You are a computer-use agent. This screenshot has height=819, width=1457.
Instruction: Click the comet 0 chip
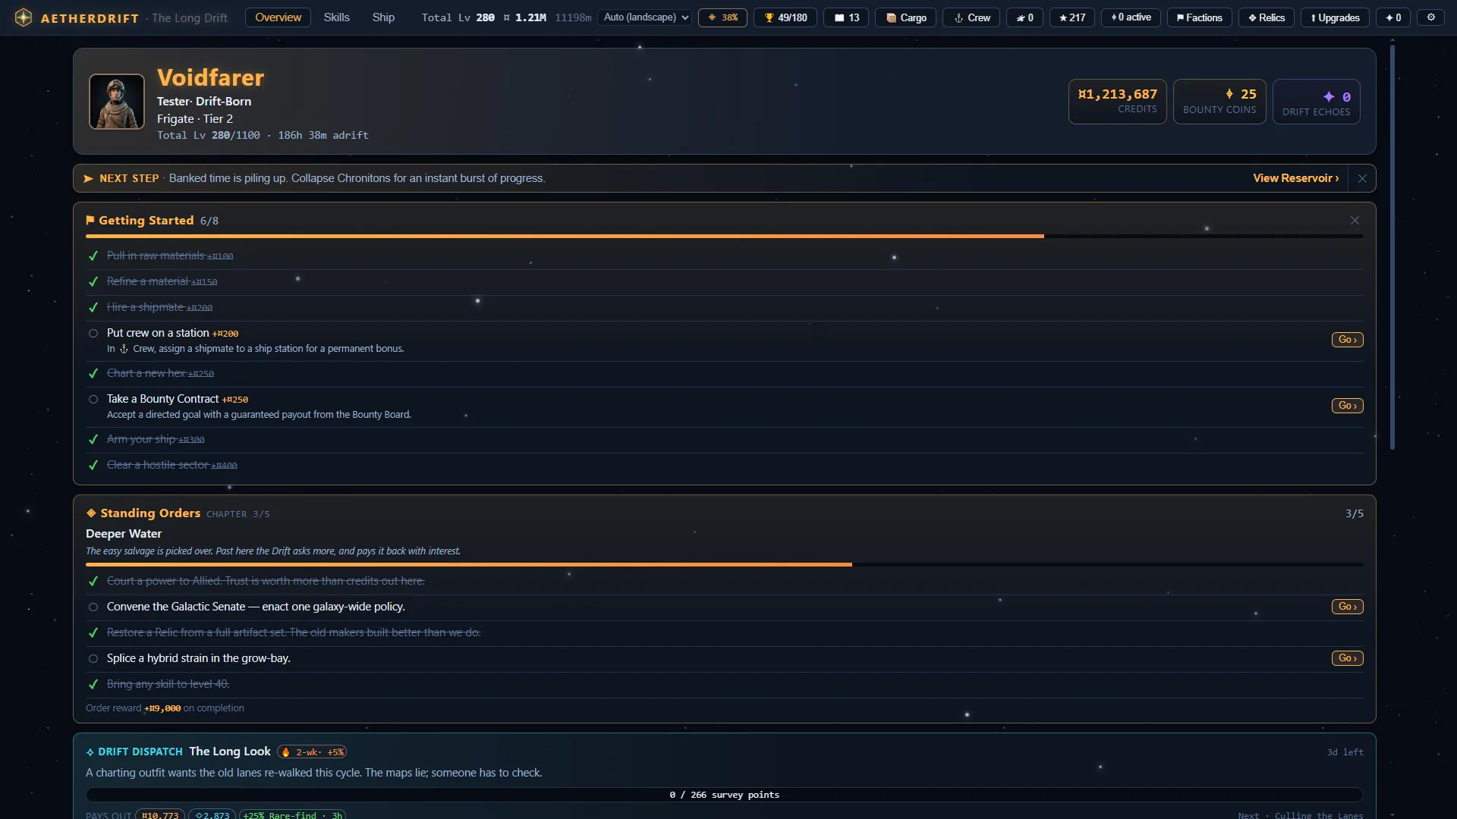(1024, 17)
